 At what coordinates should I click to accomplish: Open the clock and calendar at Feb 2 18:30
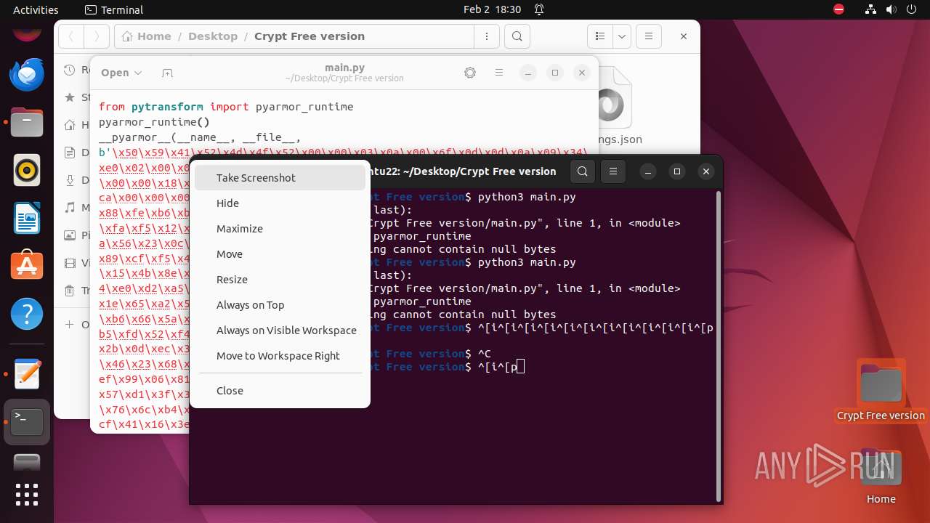click(x=493, y=9)
